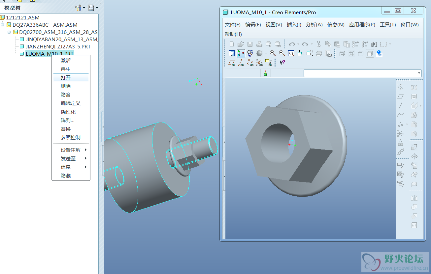Screen dimensions: 431x274
Task: Click the Repaint screen icon
Action: 232,53
